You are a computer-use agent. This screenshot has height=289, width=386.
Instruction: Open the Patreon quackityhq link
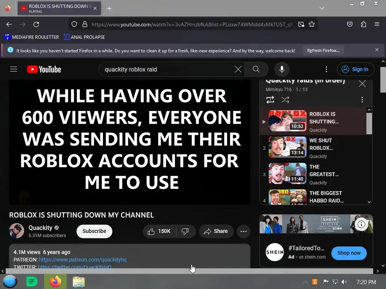pyautogui.click(x=83, y=260)
